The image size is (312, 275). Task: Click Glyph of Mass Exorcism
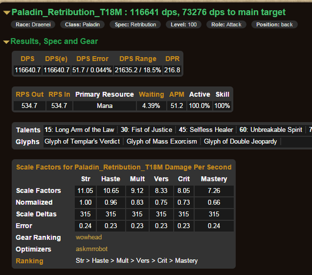(x=162, y=142)
